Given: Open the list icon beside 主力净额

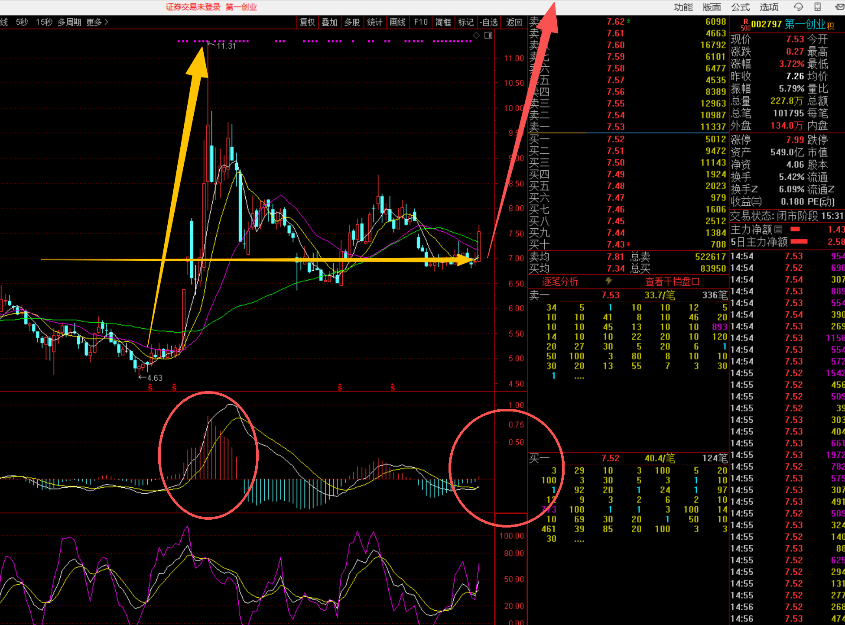Looking at the screenshot, I should pos(778,230).
